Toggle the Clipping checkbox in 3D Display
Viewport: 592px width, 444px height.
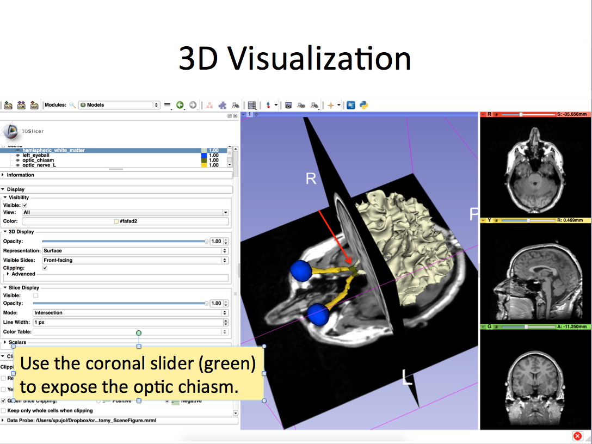coord(45,268)
